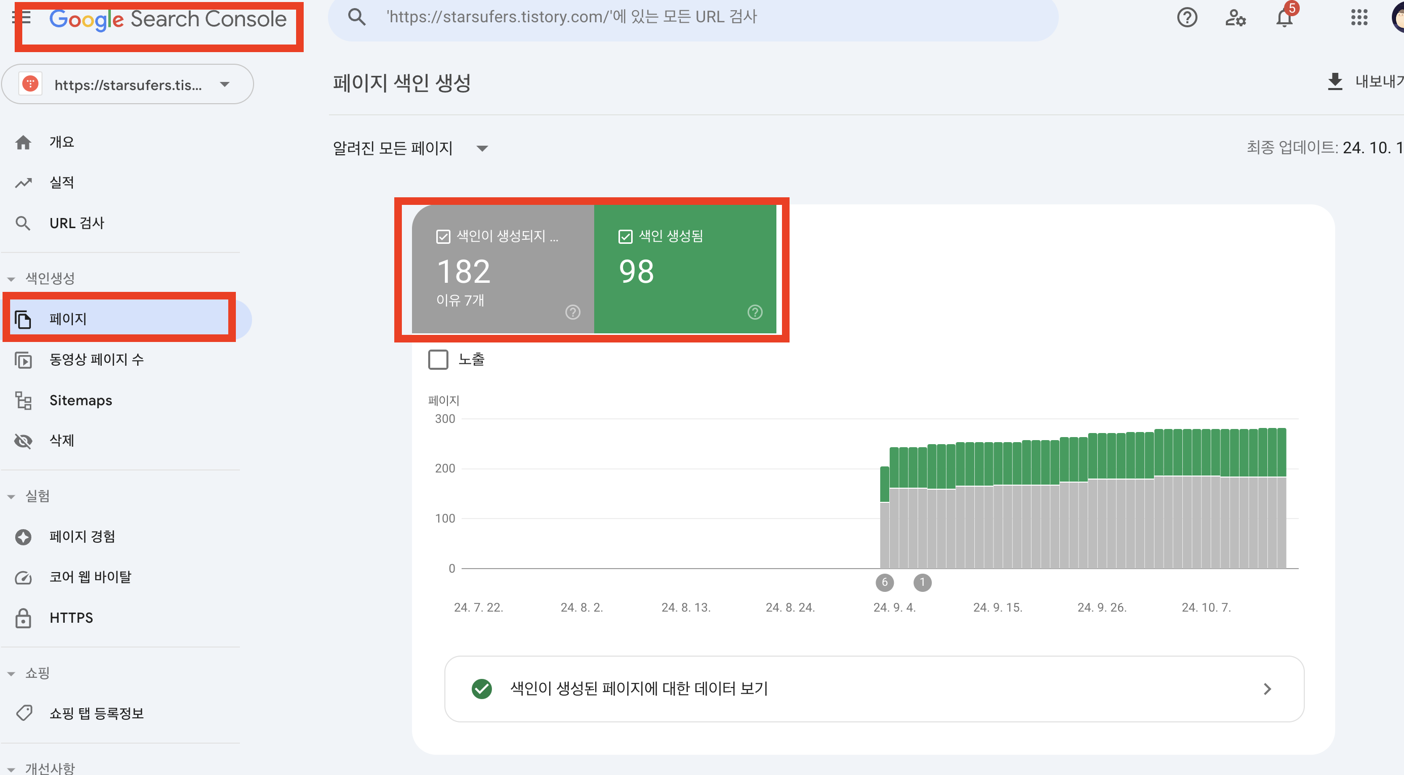
Task: Toggle the 색인 생성됨 checkbox
Action: click(625, 236)
